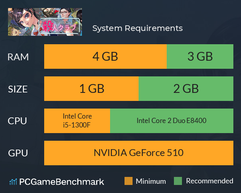Click the GPU row label

(x=18, y=153)
